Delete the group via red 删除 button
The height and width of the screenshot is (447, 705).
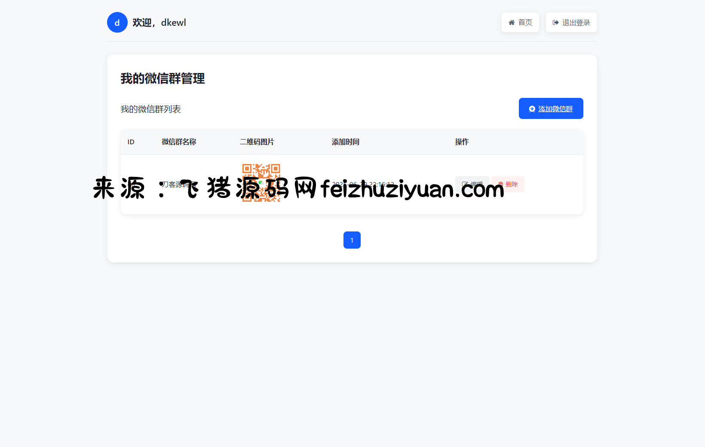508,184
